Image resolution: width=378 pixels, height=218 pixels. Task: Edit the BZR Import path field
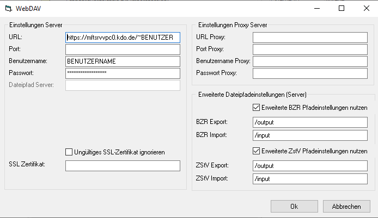[310, 135]
